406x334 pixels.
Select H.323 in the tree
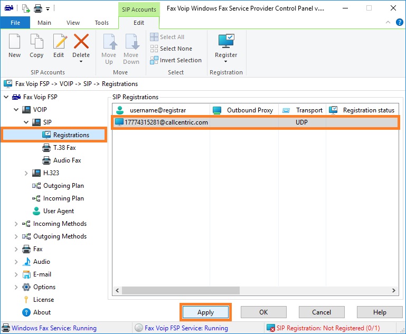tap(45, 173)
